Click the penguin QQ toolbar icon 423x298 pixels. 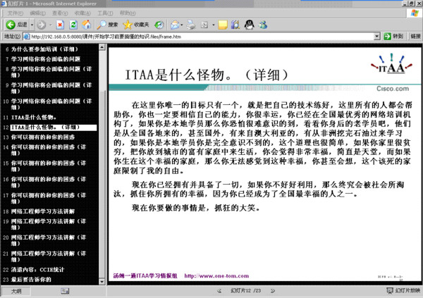click(x=249, y=25)
